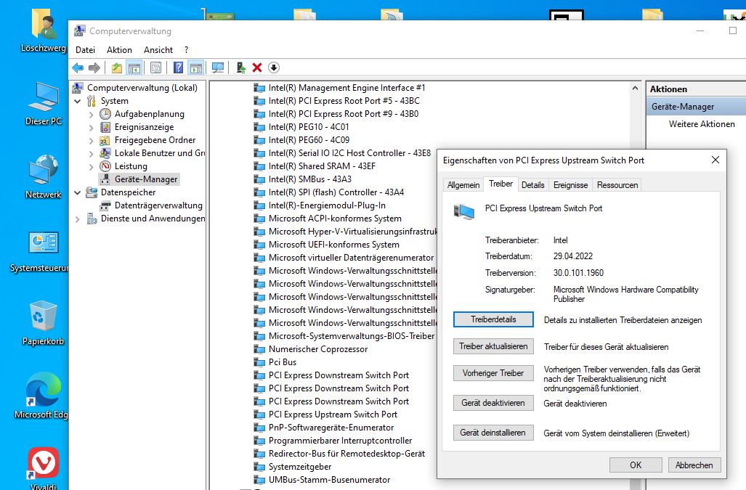Open the Ansicht menu
Viewport: 746px width, 490px height.
click(x=158, y=50)
